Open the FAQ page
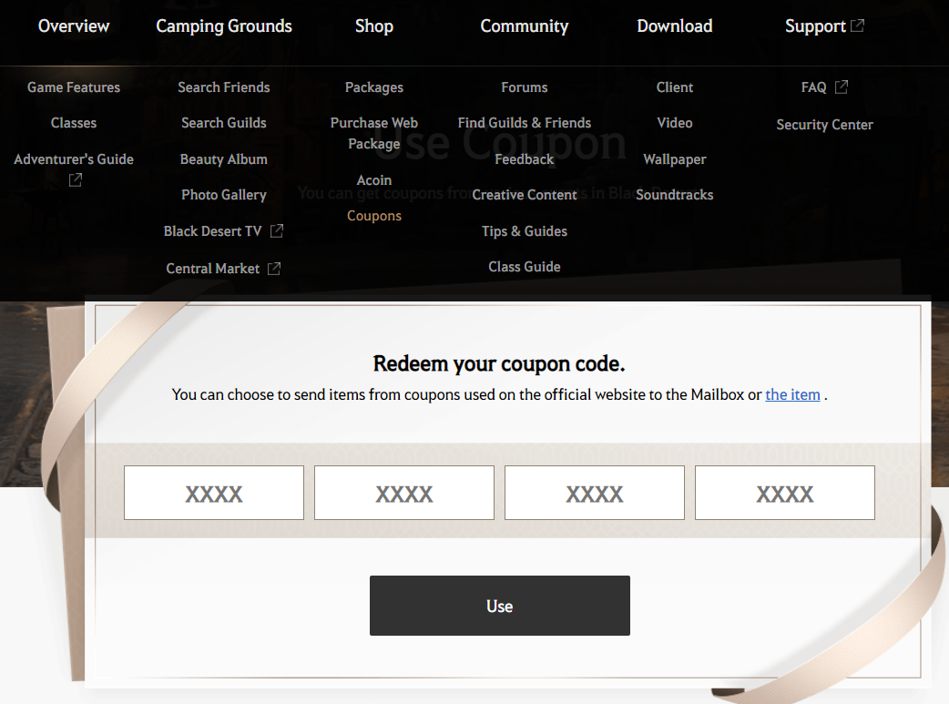 (x=813, y=87)
